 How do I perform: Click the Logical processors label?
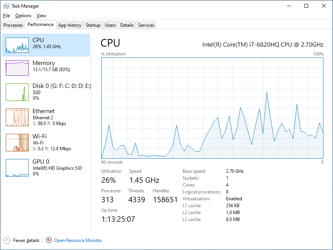(202, 192)
